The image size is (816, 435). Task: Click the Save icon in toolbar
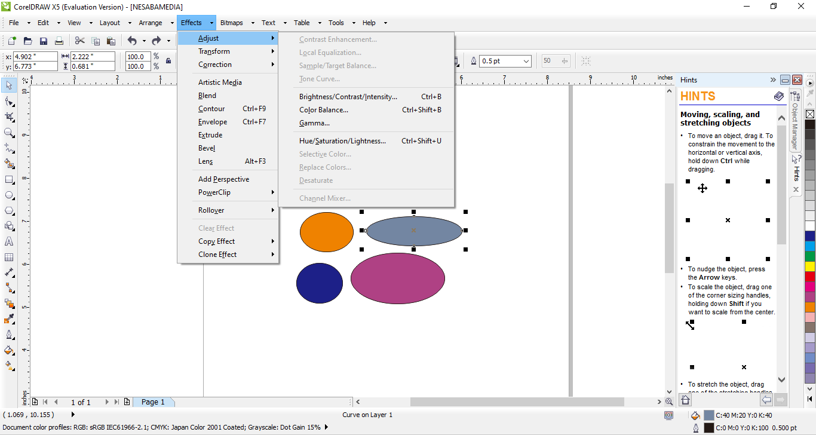(44, 41)
